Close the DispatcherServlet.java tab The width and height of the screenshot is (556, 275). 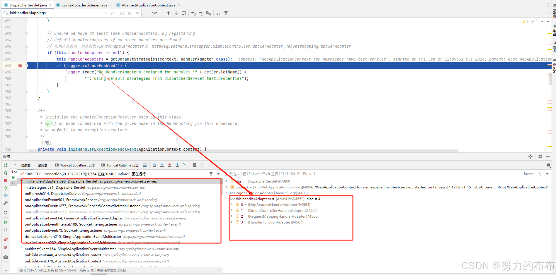50,5
